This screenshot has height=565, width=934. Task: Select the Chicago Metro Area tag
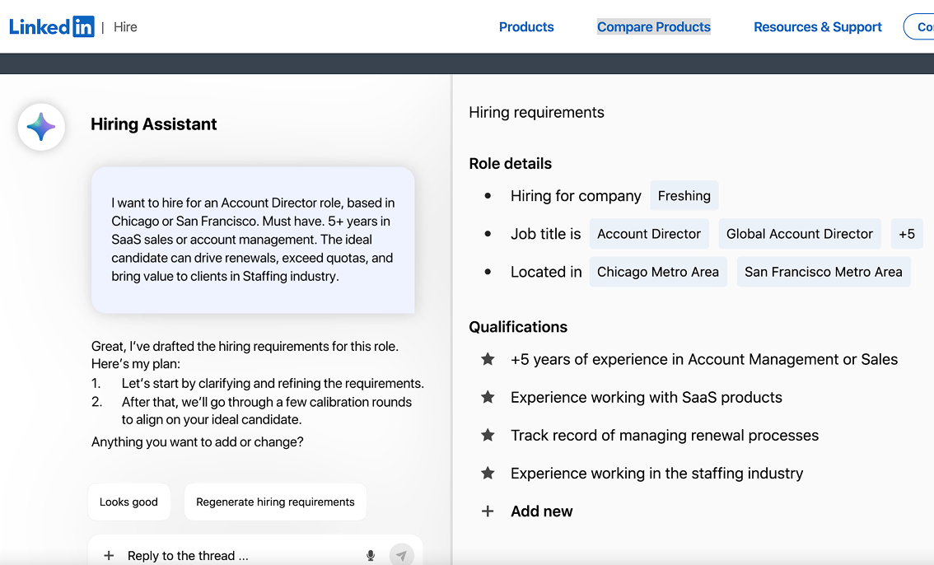[x=657, y=272]
